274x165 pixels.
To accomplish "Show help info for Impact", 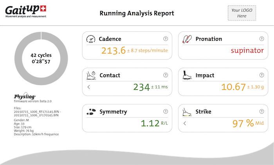I will (261, 75).
